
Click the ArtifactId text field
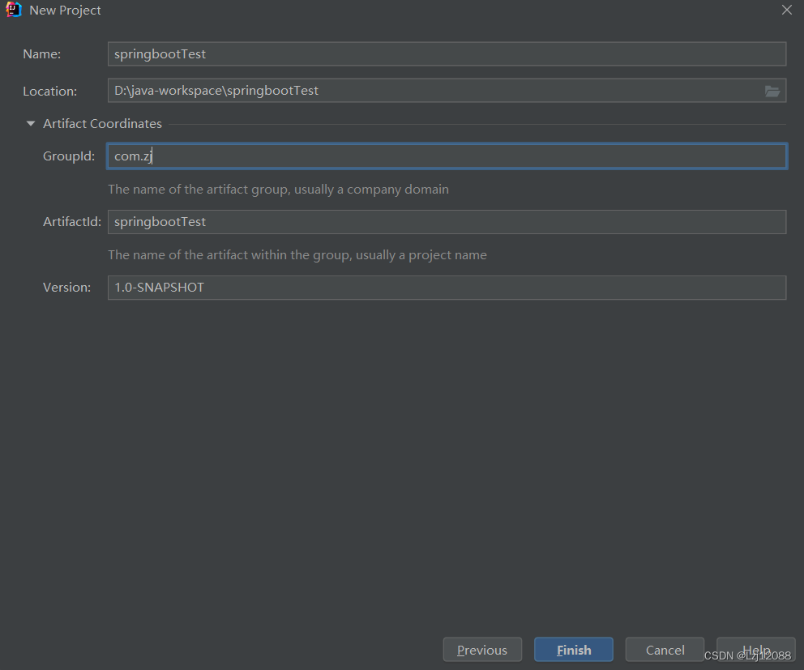[x=447, y=221]
